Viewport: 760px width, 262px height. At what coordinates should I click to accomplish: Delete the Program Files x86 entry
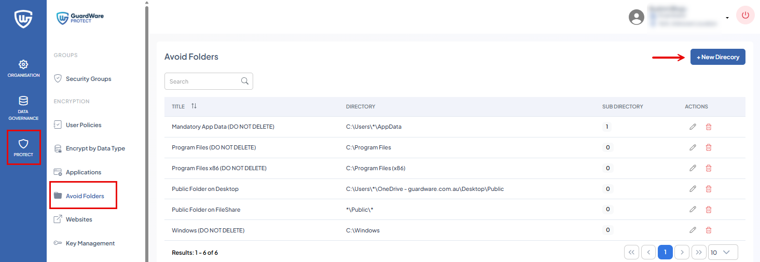pyautogui.click(x=709, y=168)
